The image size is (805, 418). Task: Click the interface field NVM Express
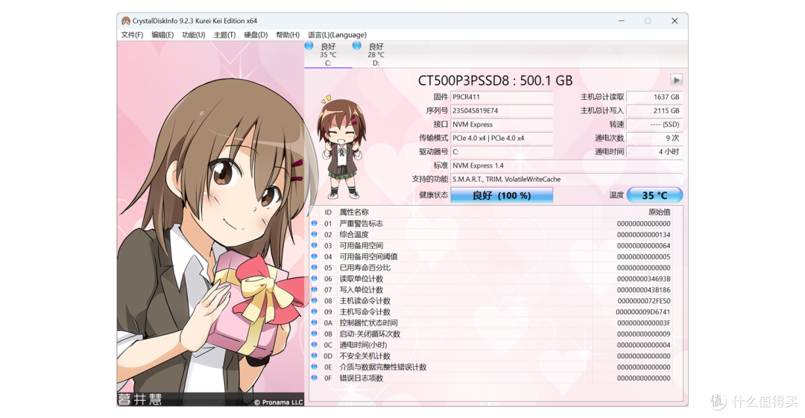click(502, 124)
